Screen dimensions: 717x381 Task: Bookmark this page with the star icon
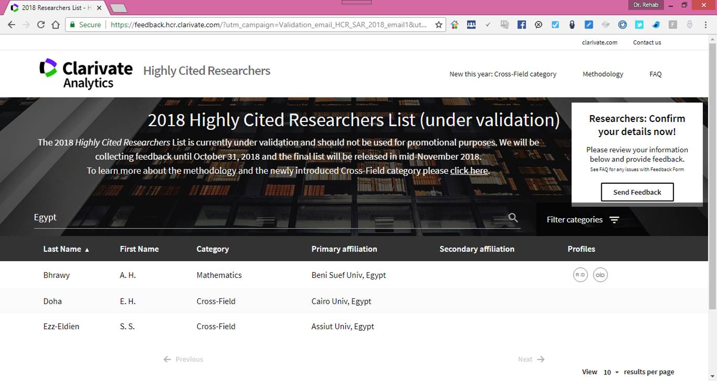pyautogui.click(x=439, y=25)
